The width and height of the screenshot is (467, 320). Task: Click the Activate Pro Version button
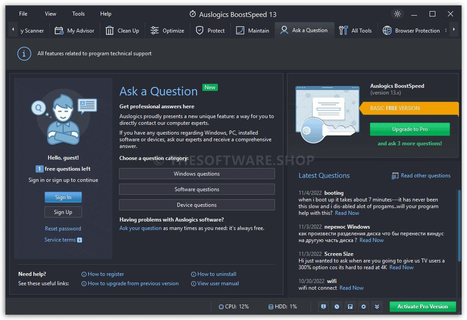[x=422, y=307]
